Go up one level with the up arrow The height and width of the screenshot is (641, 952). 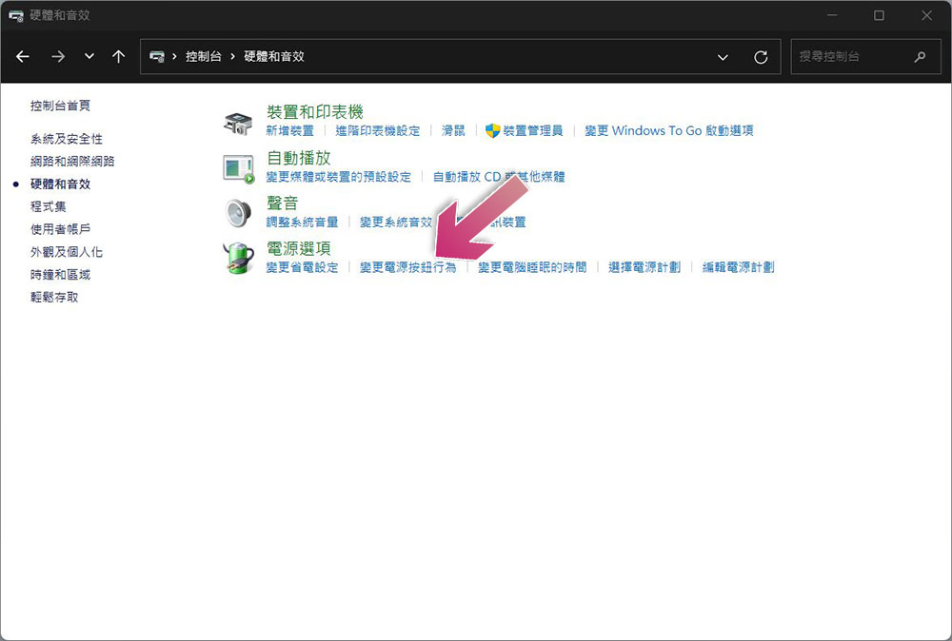(x=118, y=56)
